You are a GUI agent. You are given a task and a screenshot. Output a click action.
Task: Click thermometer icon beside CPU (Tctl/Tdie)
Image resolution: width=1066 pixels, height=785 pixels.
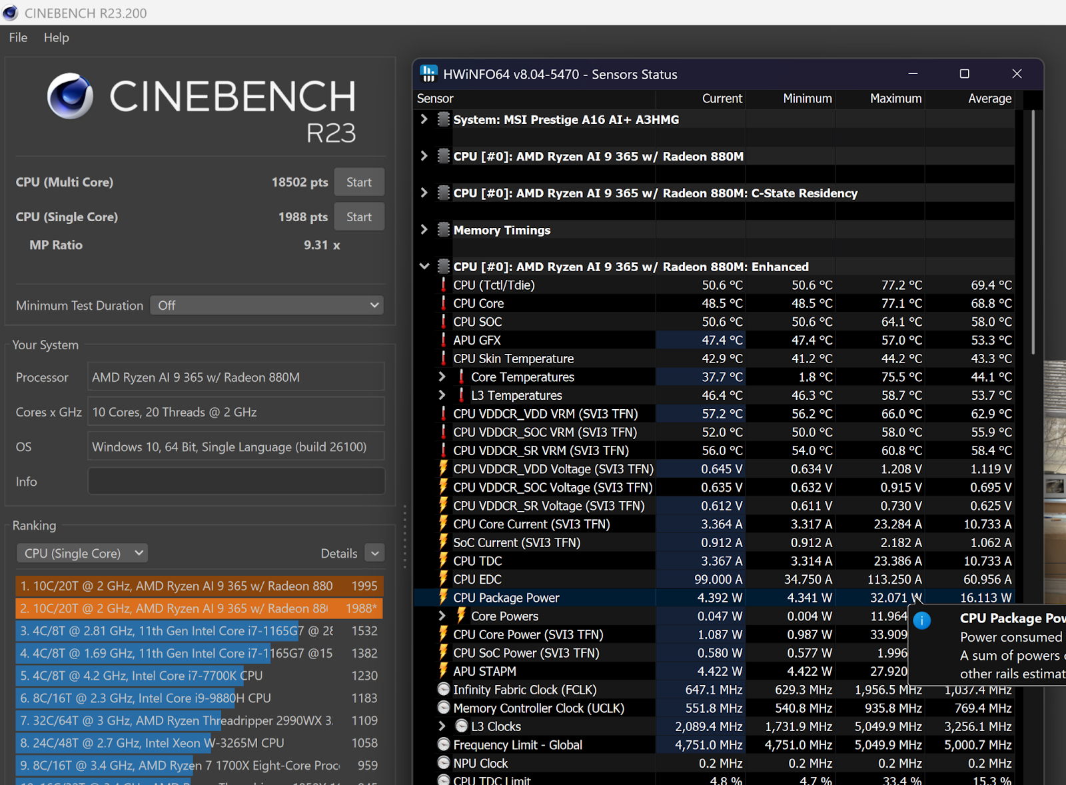tap(444, 285)
